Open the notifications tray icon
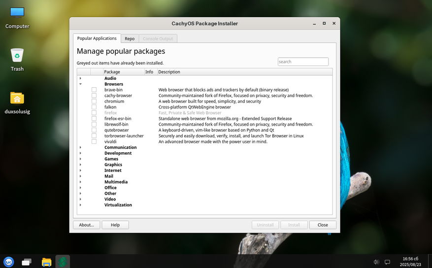The image size is (432, 268). click(x=387, y=262)
